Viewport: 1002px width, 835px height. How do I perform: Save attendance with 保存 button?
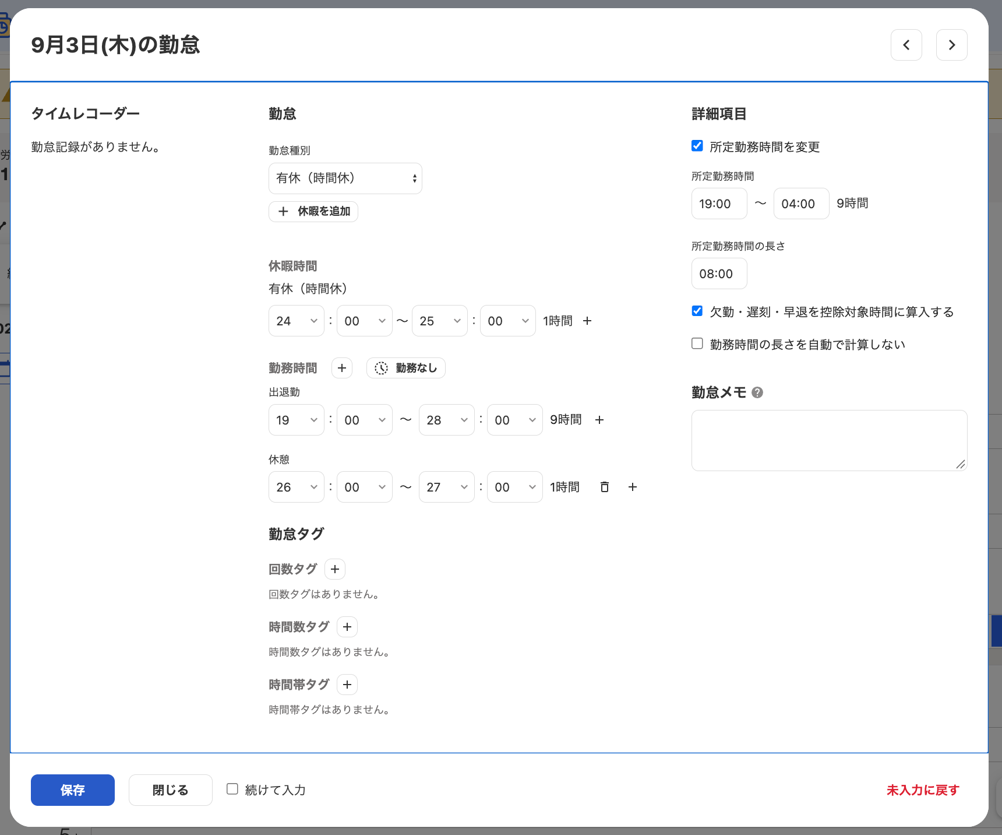[73, 790]
